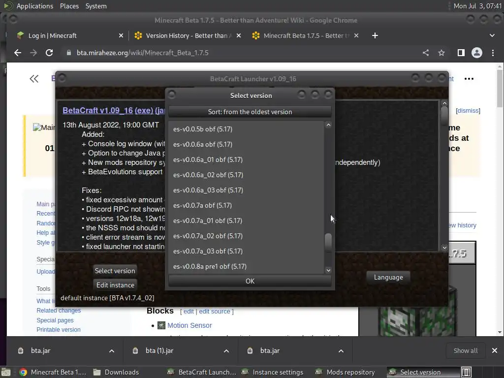
Task: Open a new Chrome tab
Action: click(375, 35)
